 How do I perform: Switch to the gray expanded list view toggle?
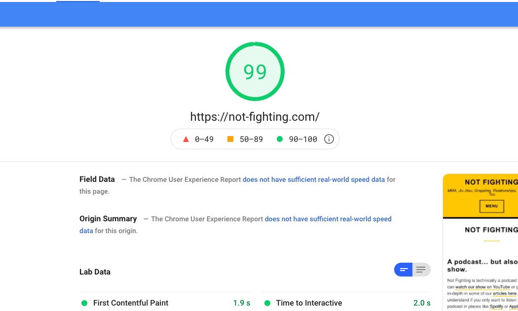[x=421, y=270]
